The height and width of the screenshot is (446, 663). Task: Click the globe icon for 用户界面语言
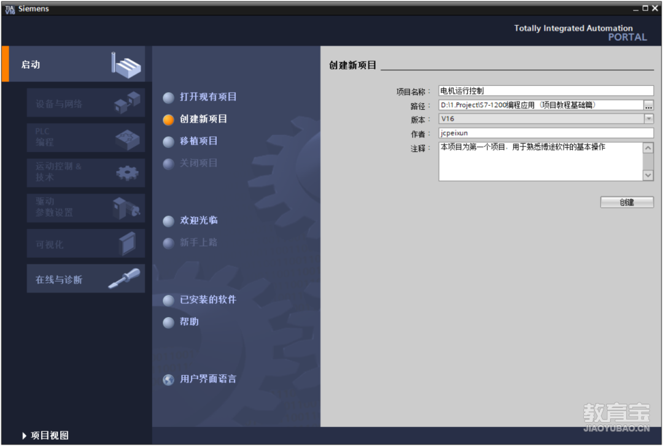tap(168, 380)
